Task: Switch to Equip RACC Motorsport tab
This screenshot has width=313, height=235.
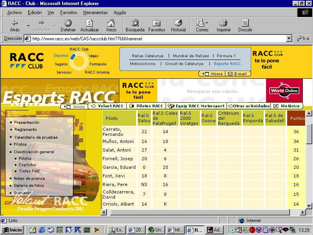Action: tap(196, 106)
